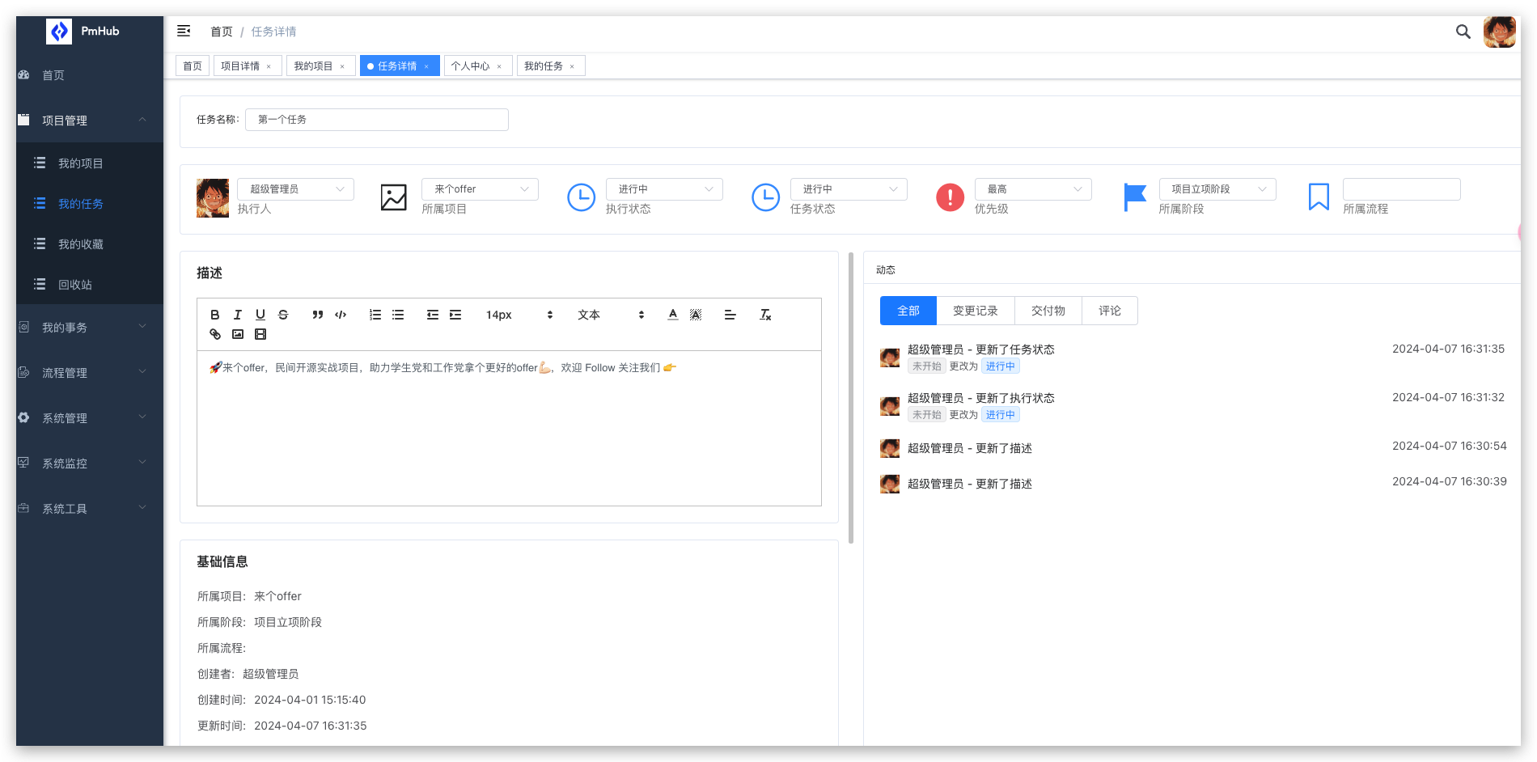This screenshot has height=762, width=1537.
Task: Insert an image into the description
Action: (237, 334)
